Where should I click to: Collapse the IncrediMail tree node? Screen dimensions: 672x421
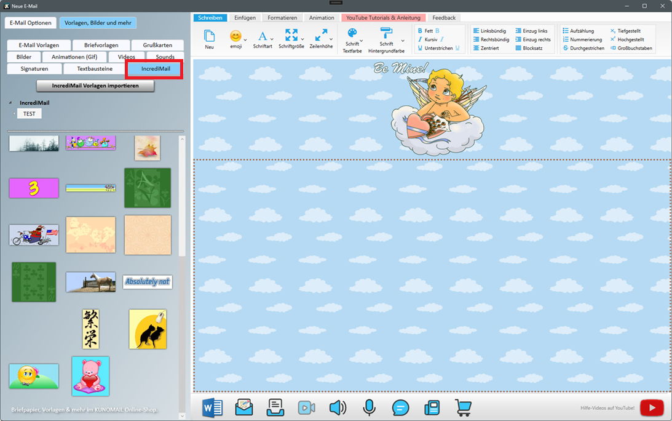click(10, 103)
